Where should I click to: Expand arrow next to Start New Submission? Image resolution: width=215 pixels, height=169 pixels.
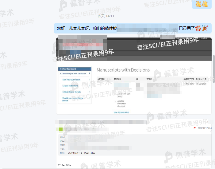pyautogui.click(x=90, y=80)
